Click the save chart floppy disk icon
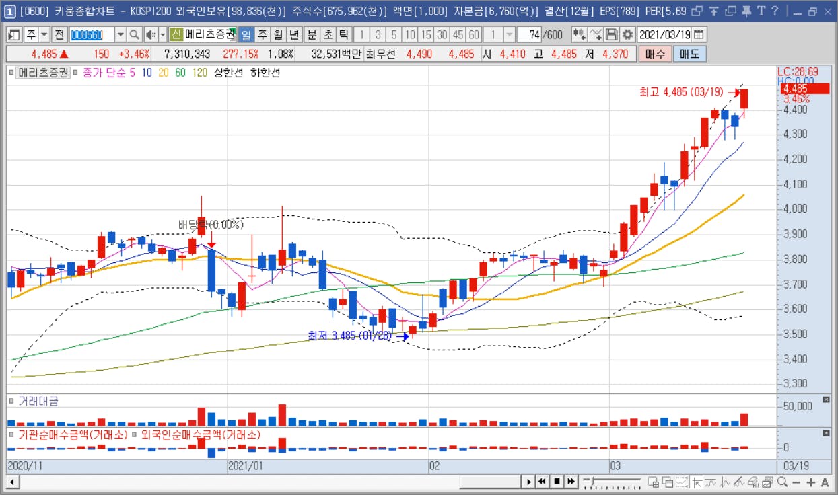The height and width of the screenshot is (495, 838). tap(612, 35)
